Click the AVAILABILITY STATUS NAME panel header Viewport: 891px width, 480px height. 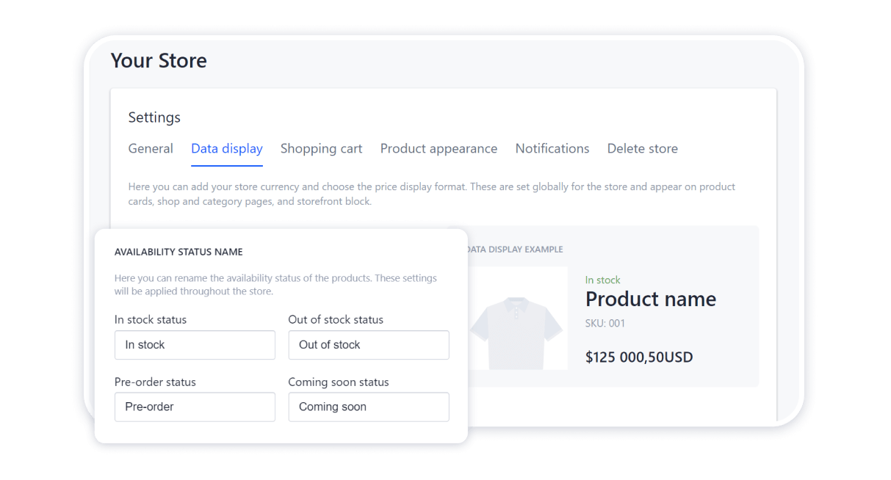(x=178, y=251)
